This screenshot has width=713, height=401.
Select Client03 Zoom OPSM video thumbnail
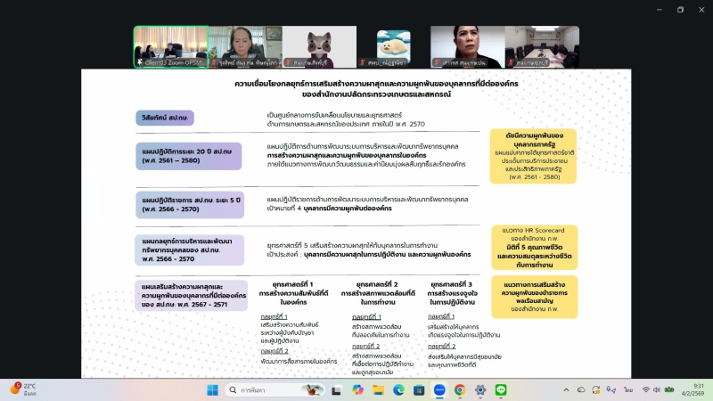click(170, 46)
